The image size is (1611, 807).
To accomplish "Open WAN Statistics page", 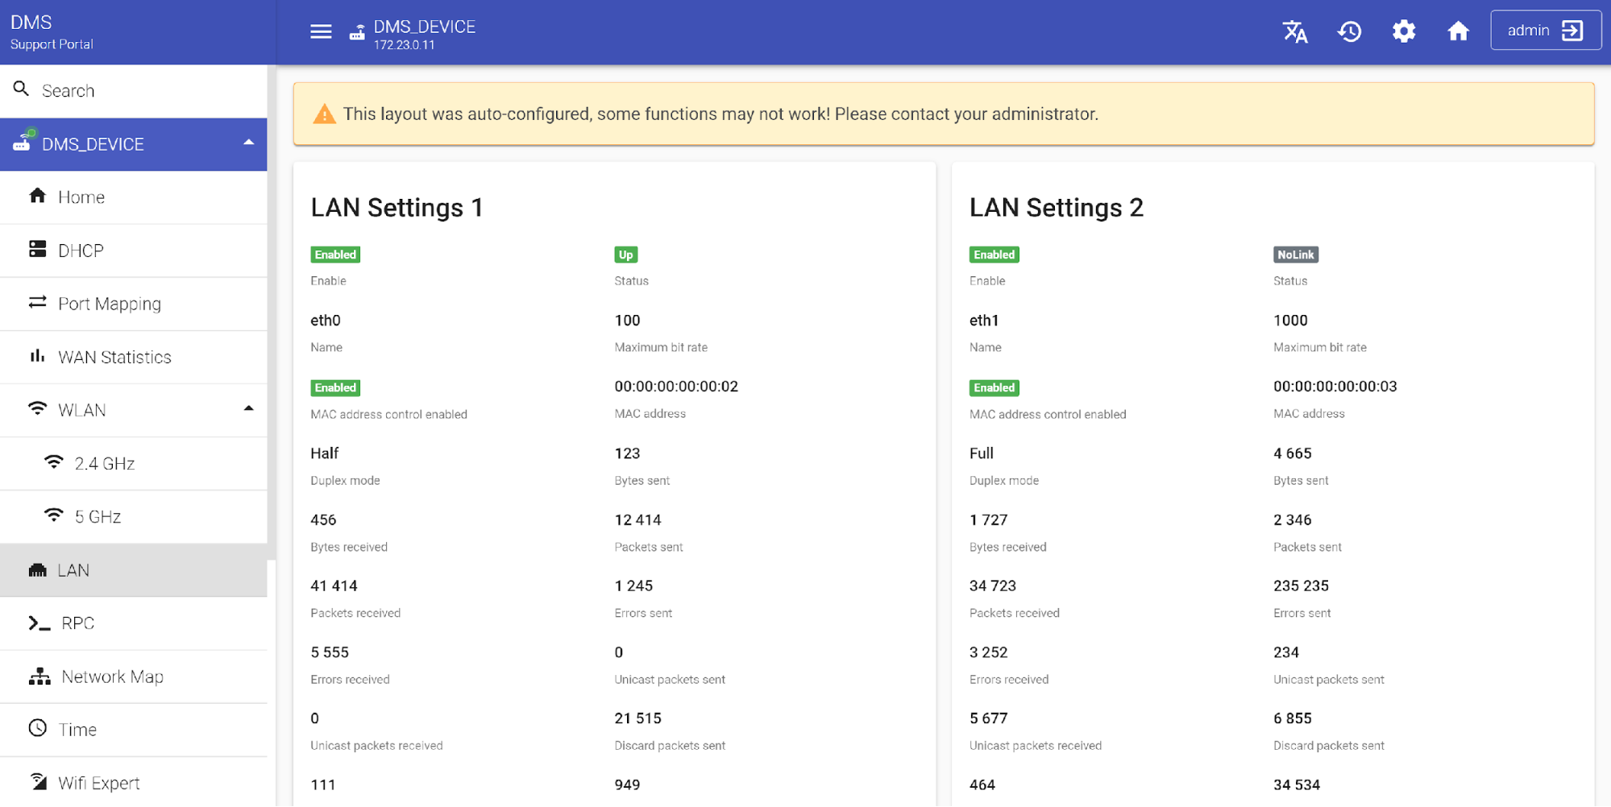I will [114, 357].
